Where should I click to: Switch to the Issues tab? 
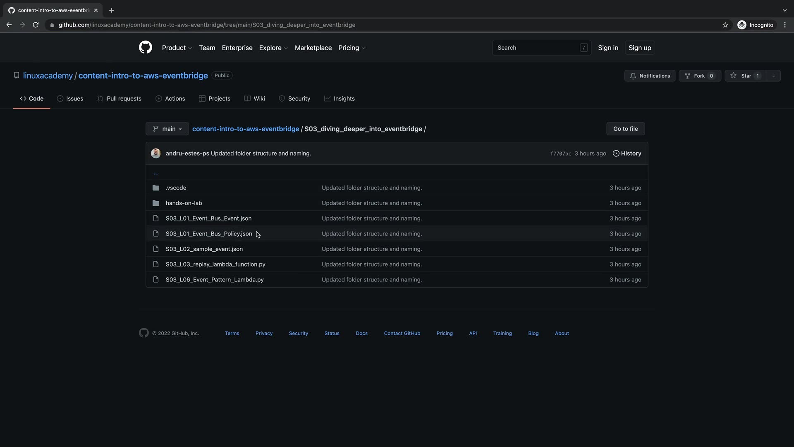tap(70, 99)
